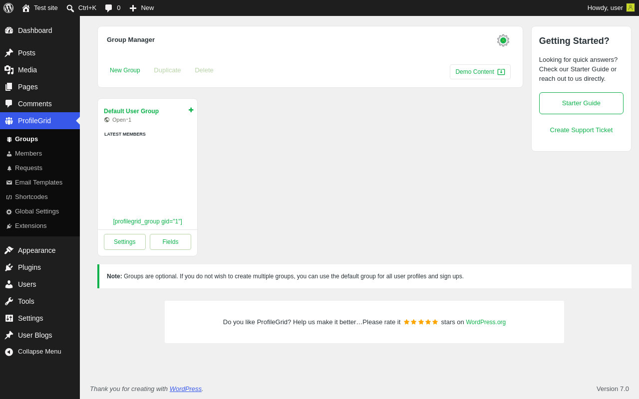Open the WordPress logo menu

point(8,8)
